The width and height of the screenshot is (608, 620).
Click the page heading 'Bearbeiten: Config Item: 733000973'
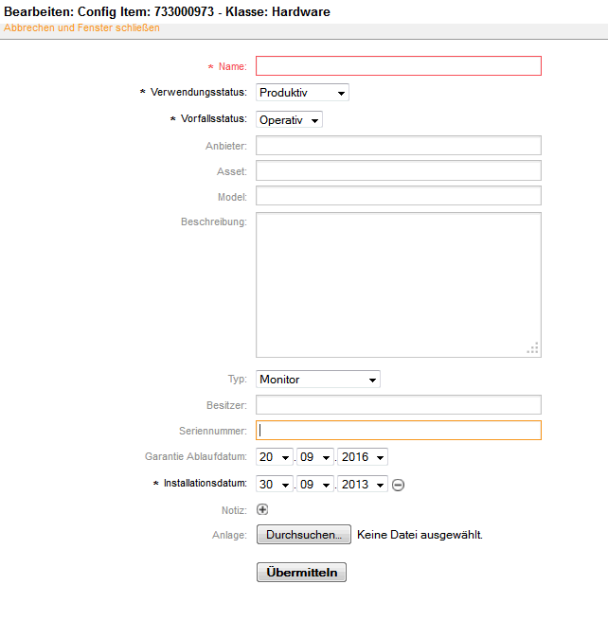109,12
